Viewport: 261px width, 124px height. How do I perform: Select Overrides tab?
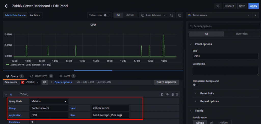242,34
